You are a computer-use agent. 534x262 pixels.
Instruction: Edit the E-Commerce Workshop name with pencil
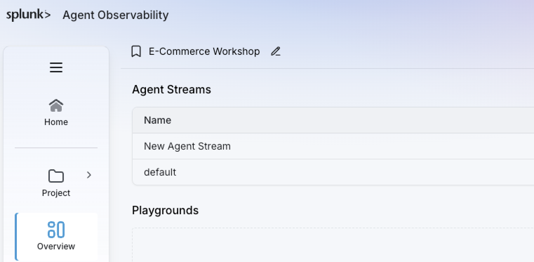276,51
